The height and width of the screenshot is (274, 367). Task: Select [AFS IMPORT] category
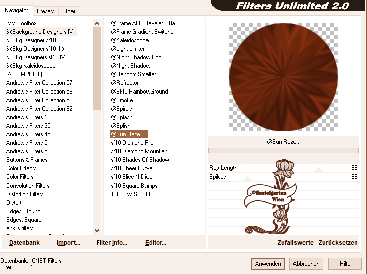pyautogui.click(x=24, y=74)
